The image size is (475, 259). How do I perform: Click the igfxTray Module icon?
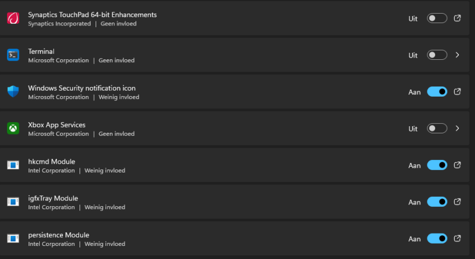tap(13, 202)
